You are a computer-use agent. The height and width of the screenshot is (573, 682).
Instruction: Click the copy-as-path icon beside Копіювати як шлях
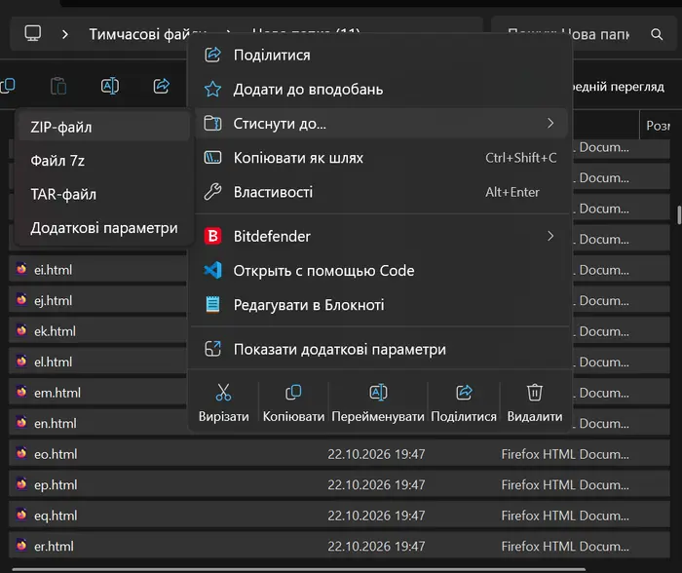(x=212, y=158)
